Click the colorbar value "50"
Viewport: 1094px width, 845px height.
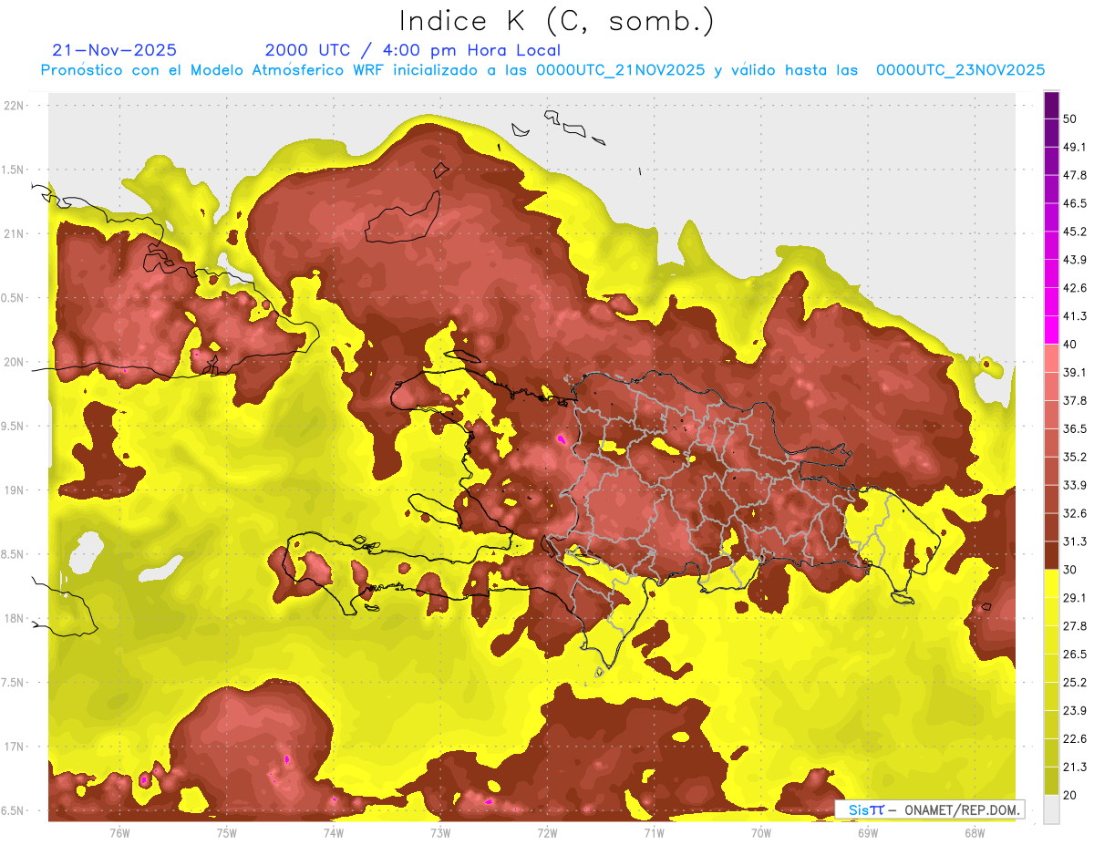pyautogui.click(x=1070, y=119)
